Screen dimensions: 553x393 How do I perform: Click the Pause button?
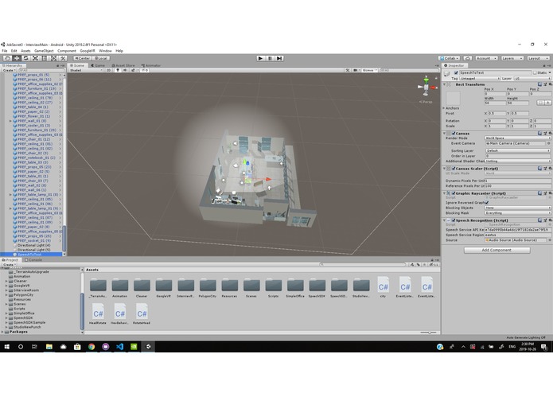[270, 58]
